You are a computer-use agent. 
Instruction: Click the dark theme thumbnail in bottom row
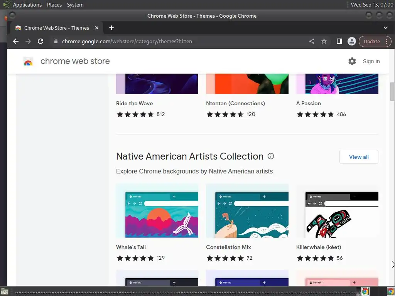tap(157, 278)
